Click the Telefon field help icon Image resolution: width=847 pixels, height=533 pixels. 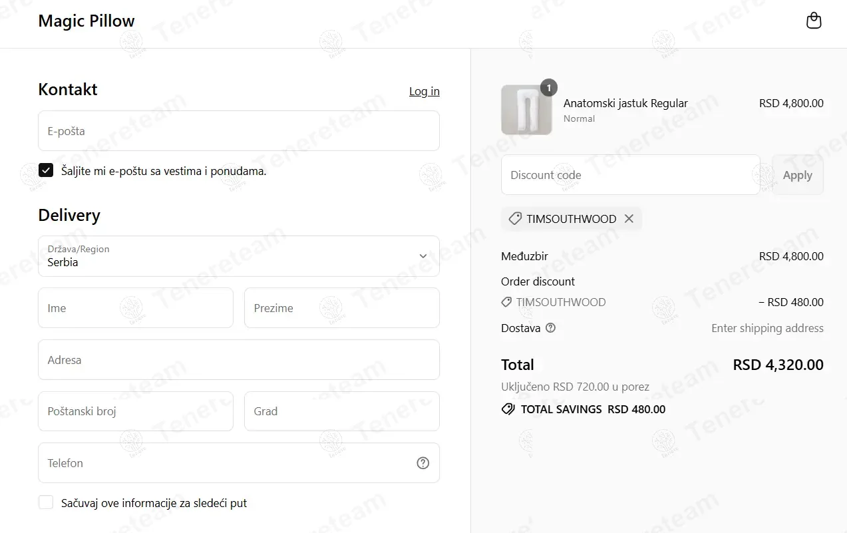click(x=423, y=463)
